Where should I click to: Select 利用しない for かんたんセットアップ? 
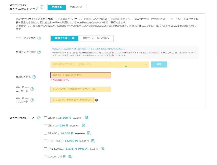pos(76,7)
